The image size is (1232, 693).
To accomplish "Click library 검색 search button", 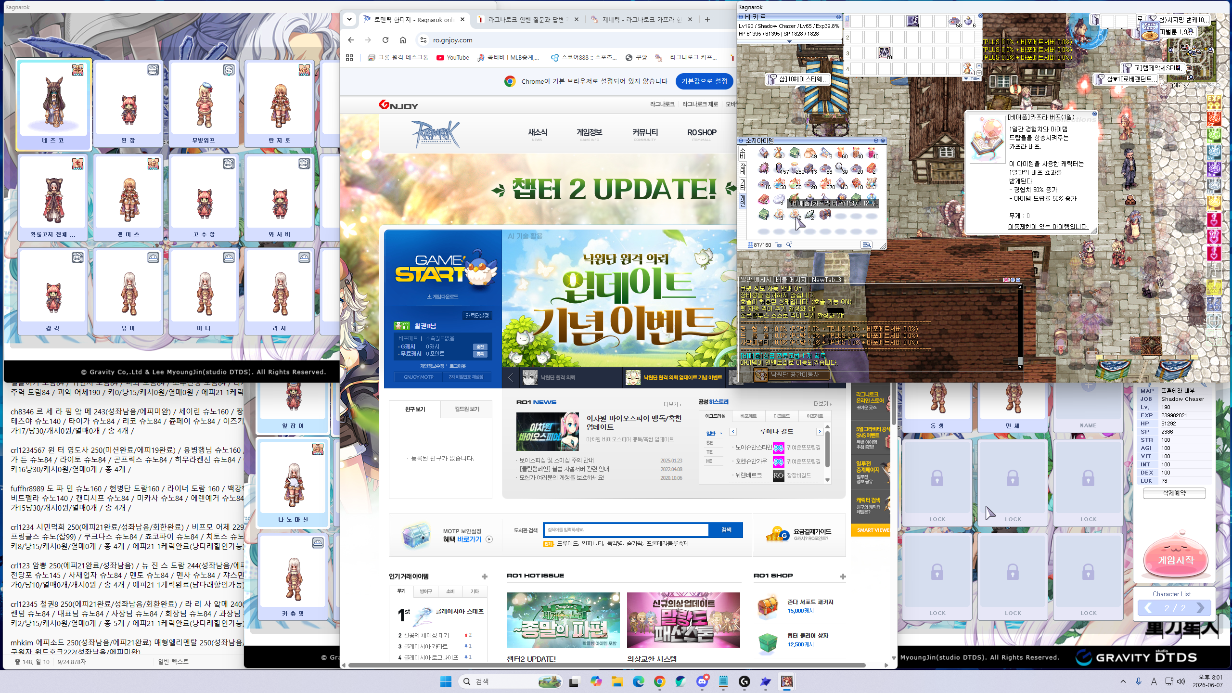I will 726,530.
